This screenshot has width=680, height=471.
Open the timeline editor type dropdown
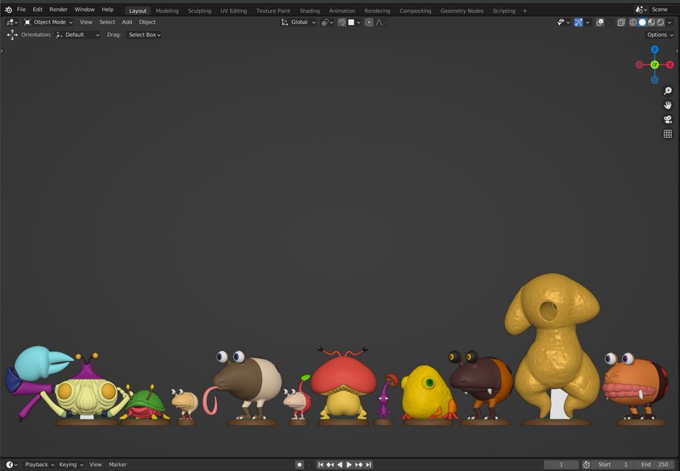[x=12, y=464]
